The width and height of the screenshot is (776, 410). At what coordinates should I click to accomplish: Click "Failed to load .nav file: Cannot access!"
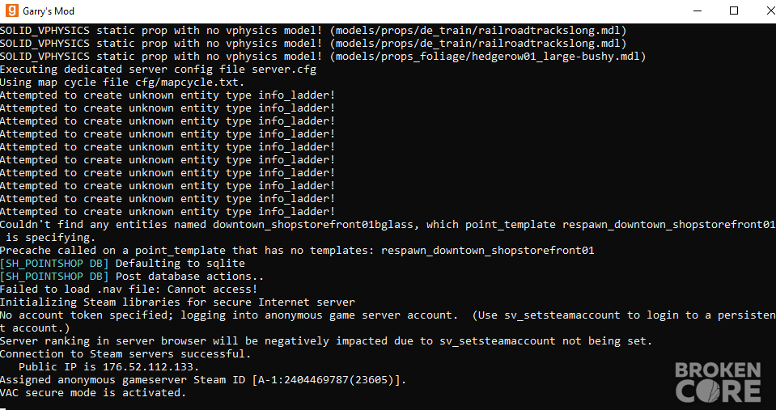click(129, 290)
